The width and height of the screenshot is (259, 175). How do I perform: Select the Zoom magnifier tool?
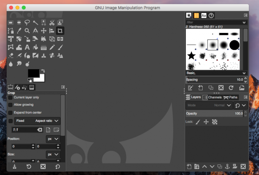[27, 31]
